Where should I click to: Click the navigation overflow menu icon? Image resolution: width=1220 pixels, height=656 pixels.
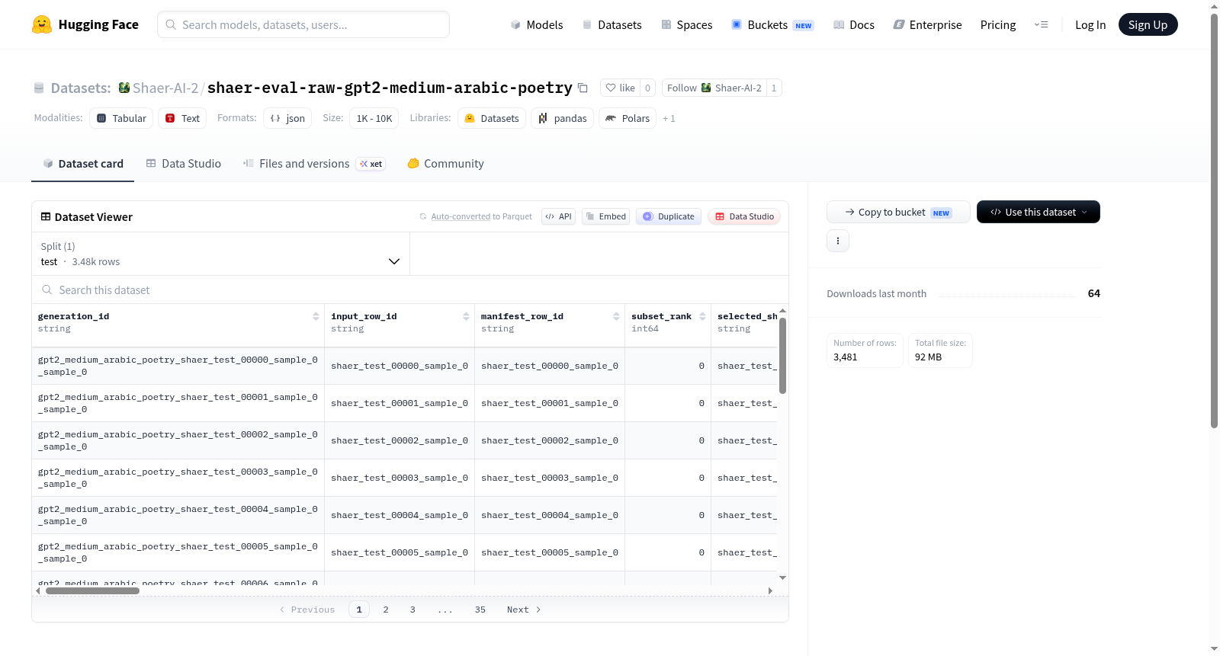(x=1041, y=24)
